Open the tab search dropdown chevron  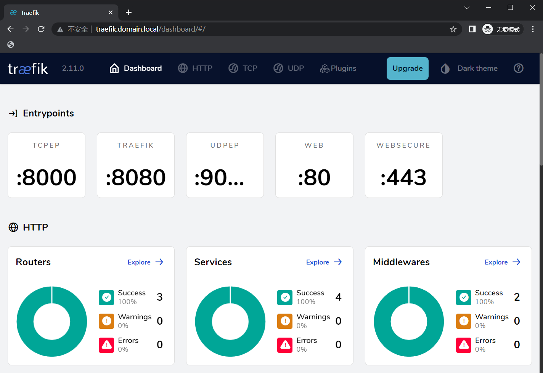467,8
